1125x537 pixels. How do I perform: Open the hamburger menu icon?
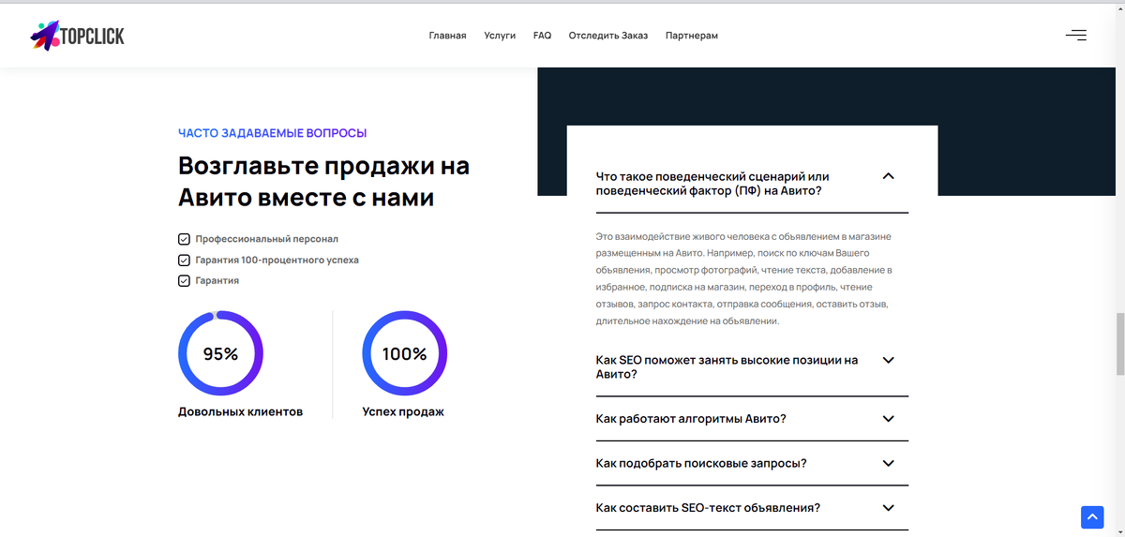pos(1076,36)
